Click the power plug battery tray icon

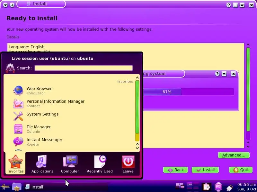(230, 187)
